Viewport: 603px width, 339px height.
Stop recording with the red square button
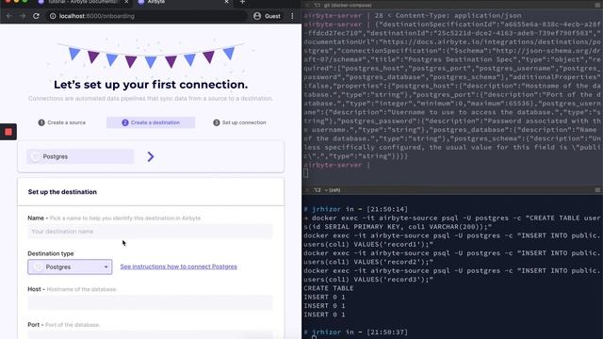click(8, 132)
